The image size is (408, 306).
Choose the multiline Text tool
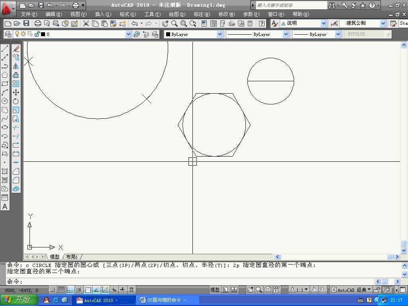point(5,207)
